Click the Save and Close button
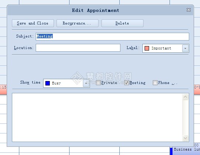This screenshot has height=155, width=200. click(33, 23)
